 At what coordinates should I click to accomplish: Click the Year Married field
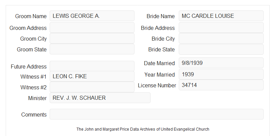[x=221, y=74]
